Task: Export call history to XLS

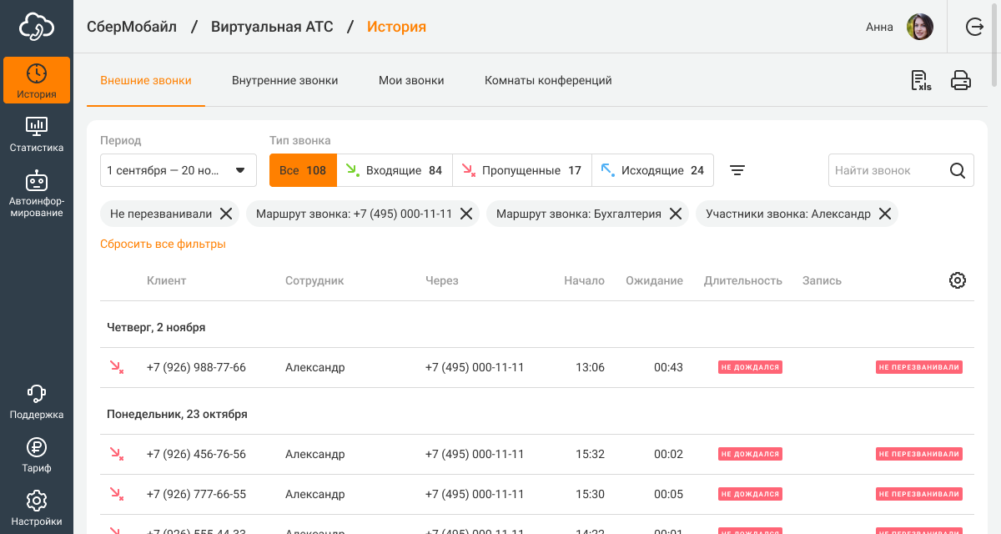Action: tap(921, 81)
